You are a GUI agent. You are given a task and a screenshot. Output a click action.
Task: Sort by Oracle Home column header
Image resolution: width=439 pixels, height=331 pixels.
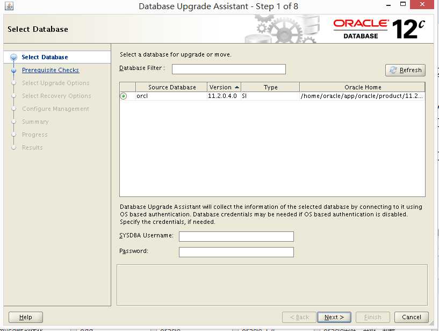pyautogui.click(x=362, y=87)
